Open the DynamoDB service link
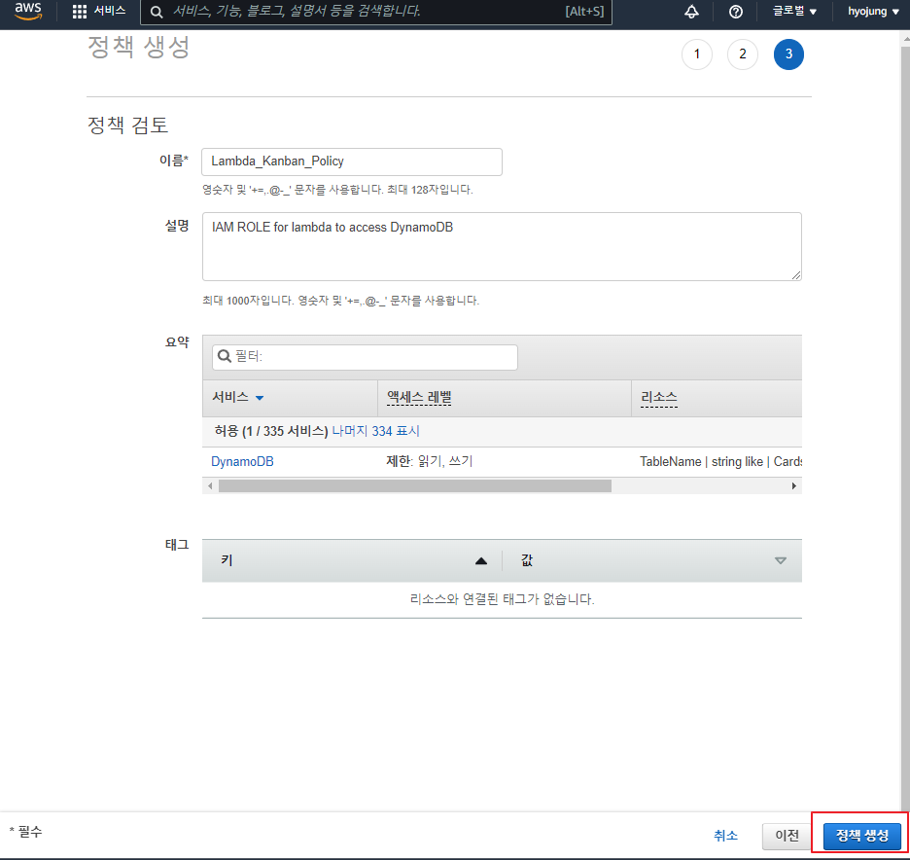910x860 pixels. (242, 462)
